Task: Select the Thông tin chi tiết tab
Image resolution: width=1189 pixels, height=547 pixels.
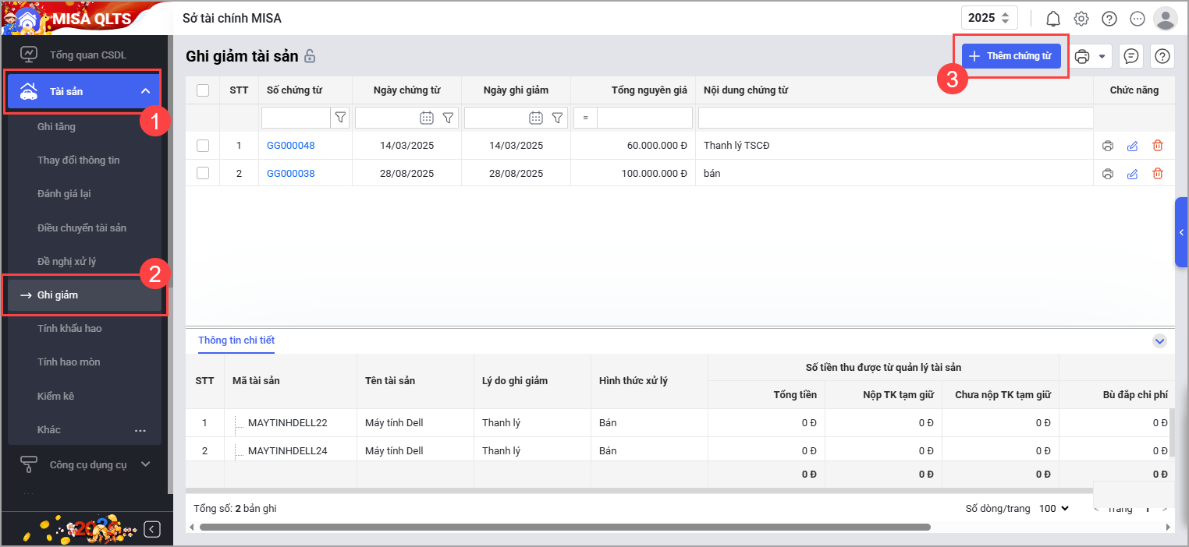Action: coord(236,341)
